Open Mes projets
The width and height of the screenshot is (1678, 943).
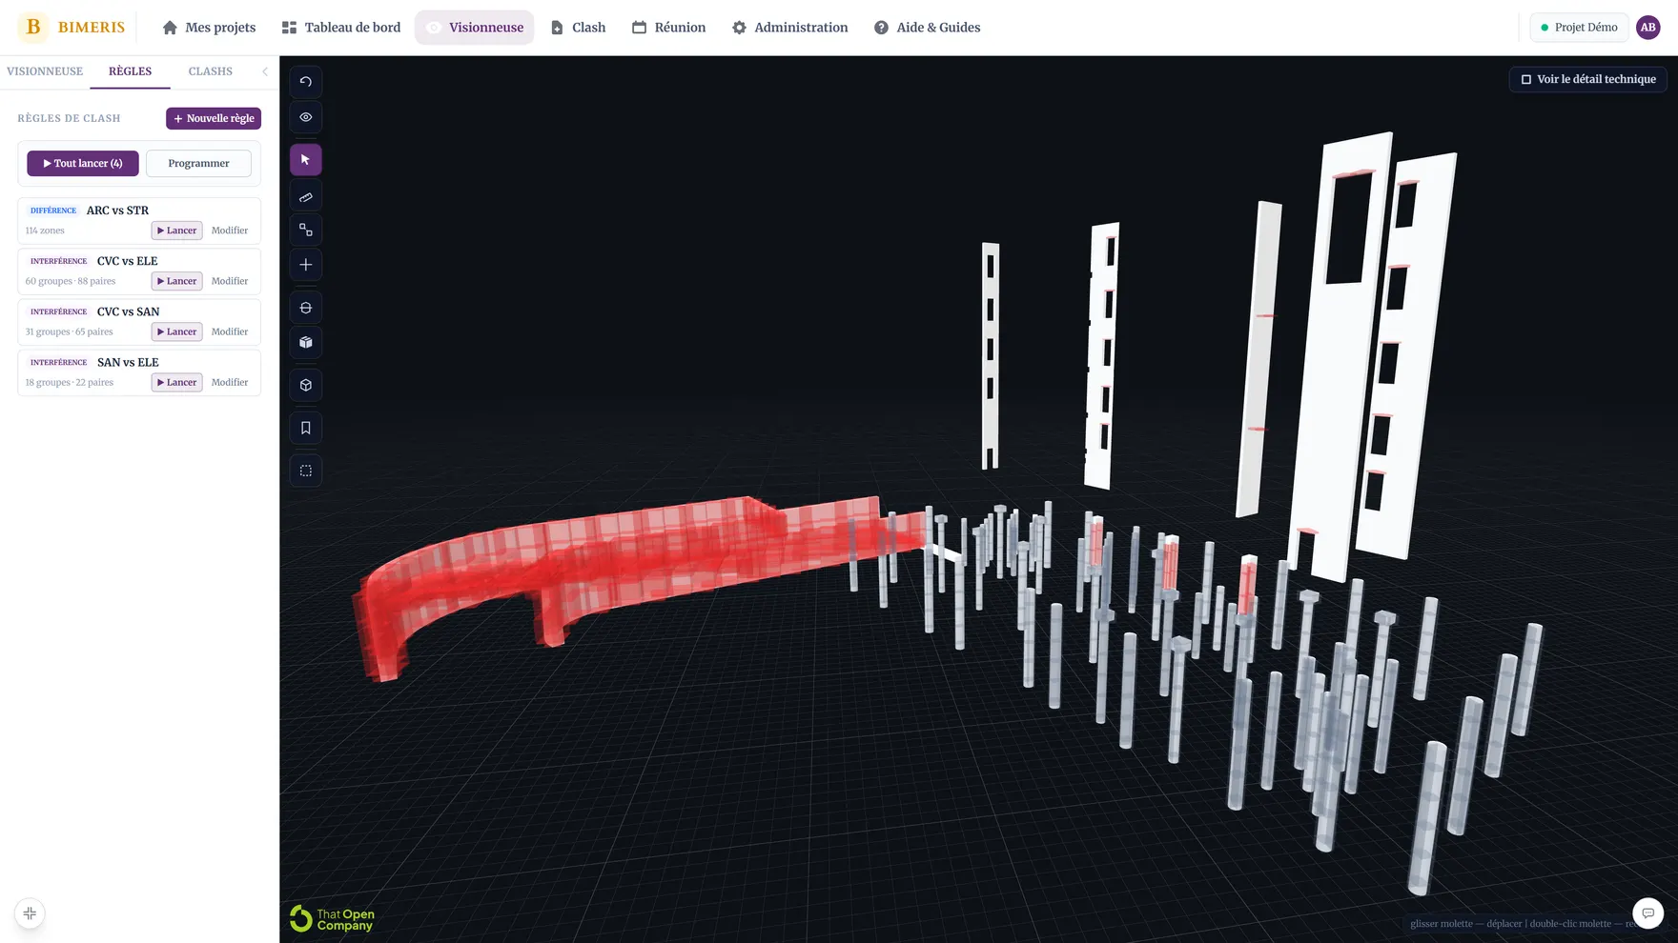(x=209, y=28)
